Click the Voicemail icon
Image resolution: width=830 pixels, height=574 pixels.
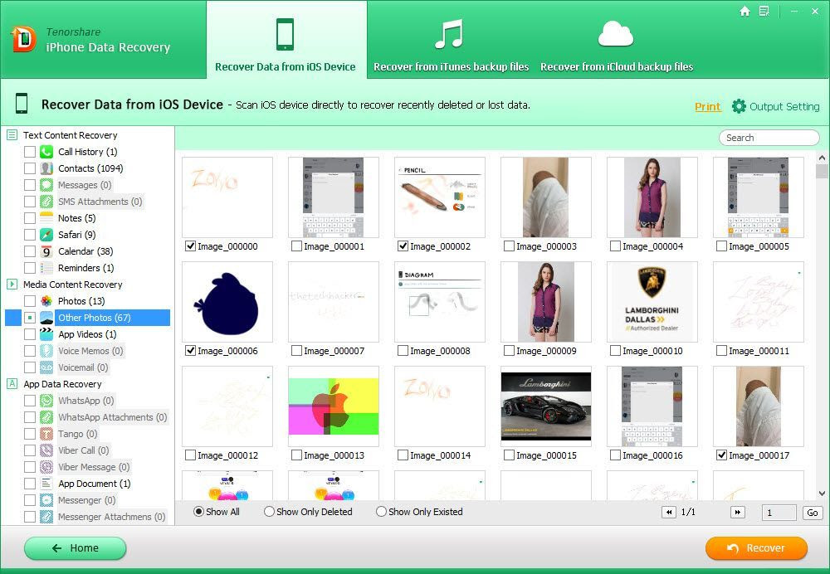coord(46,367)
